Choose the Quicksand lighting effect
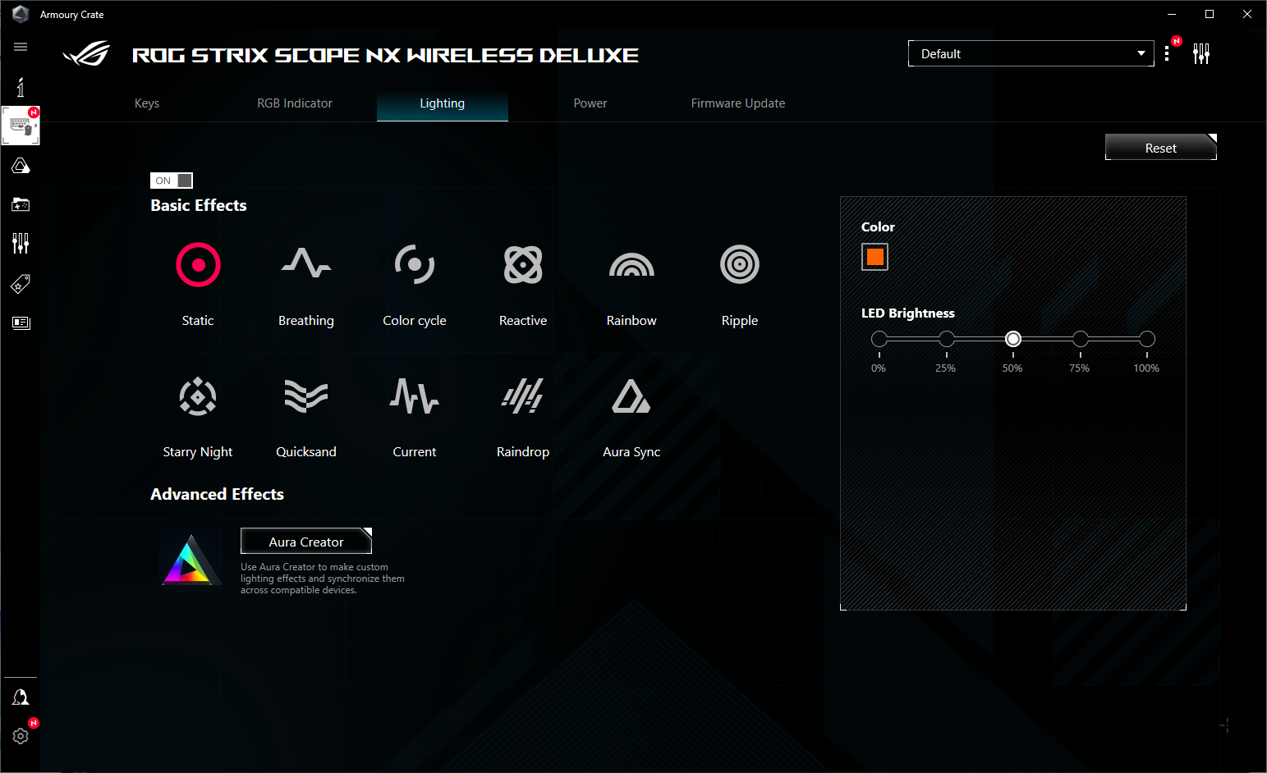This screenshot has width=1267, height=773. coord(306,396)
